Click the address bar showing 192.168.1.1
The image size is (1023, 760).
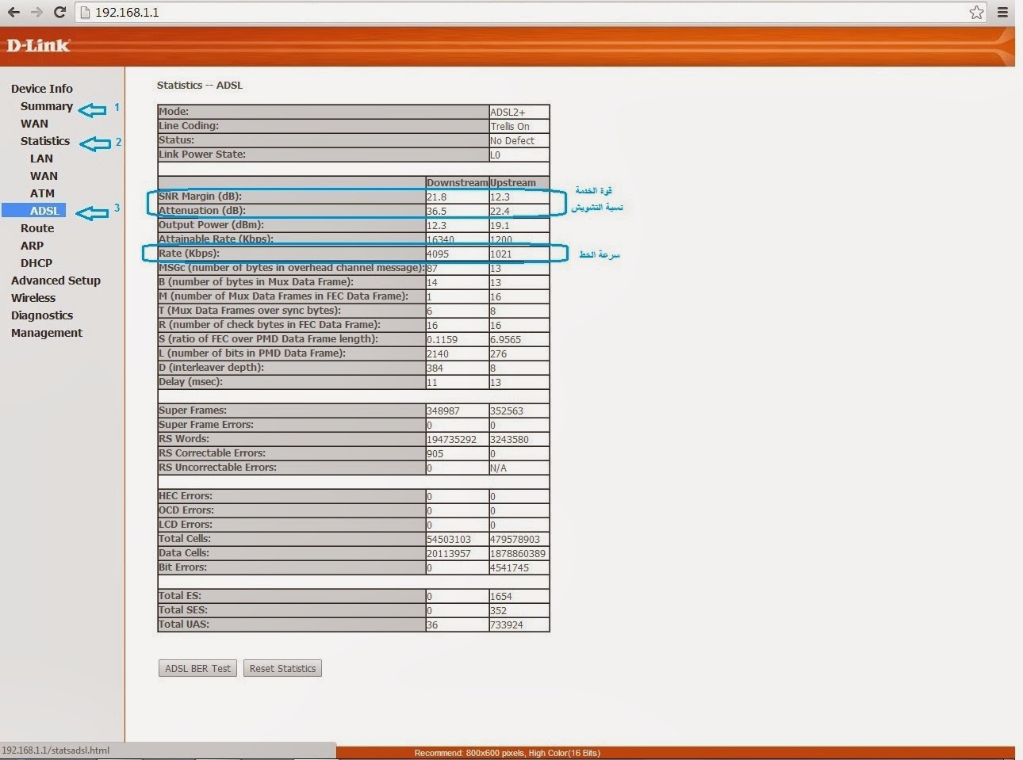tap(476, 12)
